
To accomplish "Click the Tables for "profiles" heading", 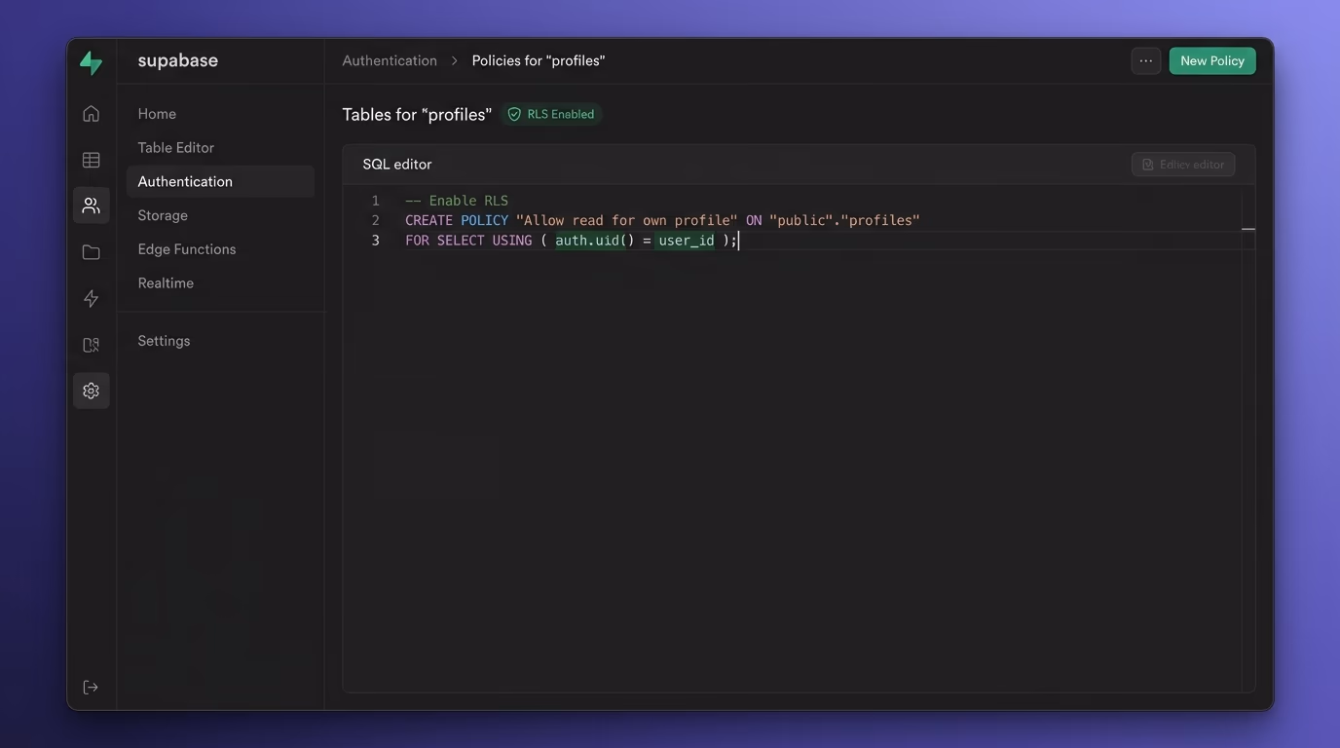I will click(417, 115).
